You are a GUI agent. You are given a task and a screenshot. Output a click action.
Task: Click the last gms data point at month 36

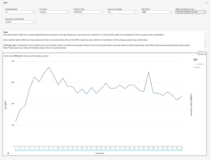tap(182, 96)
